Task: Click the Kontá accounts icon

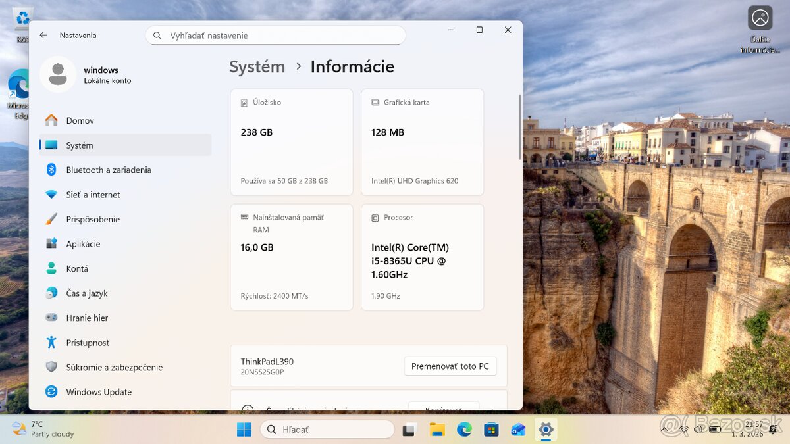Action: coord(51,268)
